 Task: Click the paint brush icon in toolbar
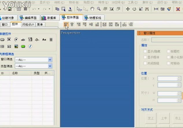click(169, 9)
